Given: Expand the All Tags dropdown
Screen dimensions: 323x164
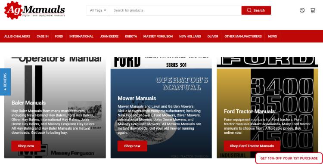Looking at the screenshot, I should [x=98, y=10].
